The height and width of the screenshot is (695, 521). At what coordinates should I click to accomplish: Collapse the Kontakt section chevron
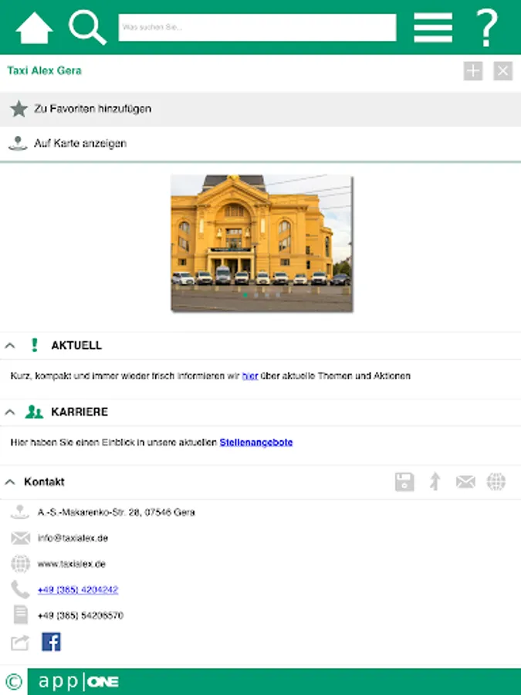pos(10,482)
